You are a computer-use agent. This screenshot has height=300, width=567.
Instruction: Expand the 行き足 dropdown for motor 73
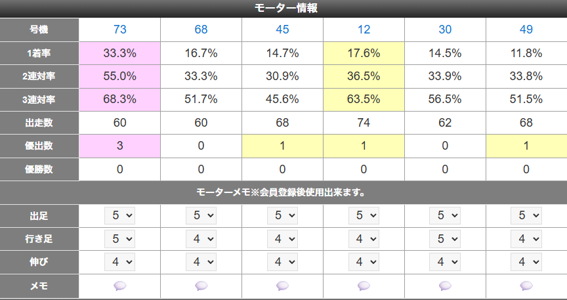119,239
